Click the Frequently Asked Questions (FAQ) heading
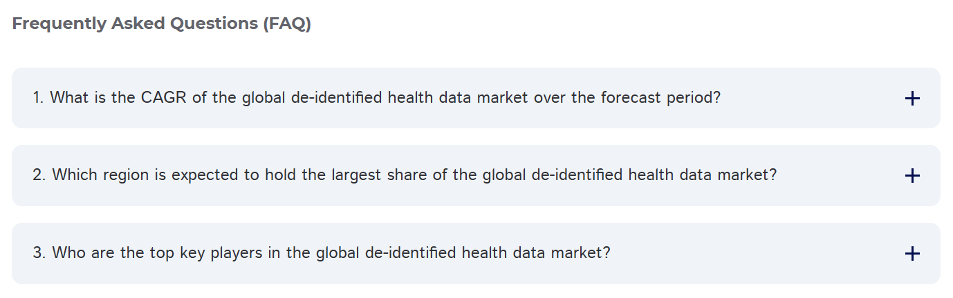The width and height of the screenshot is (953, 298). point(162,23)
